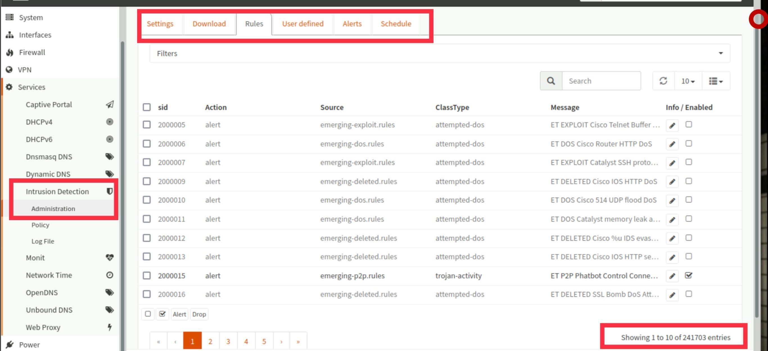Edit rule 2000009 with pencil icon
Viewport: 768px width, 351px height.
coord(672,182)
